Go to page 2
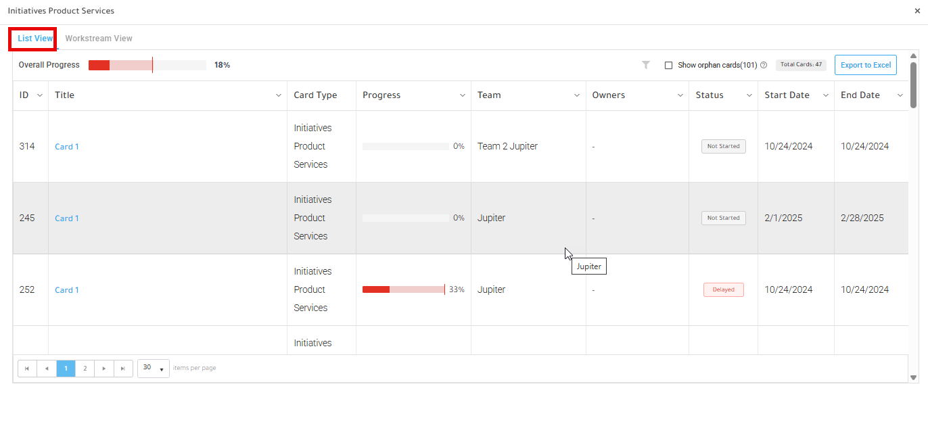Viewport: 928px width, 422px height. coord(85,369)
